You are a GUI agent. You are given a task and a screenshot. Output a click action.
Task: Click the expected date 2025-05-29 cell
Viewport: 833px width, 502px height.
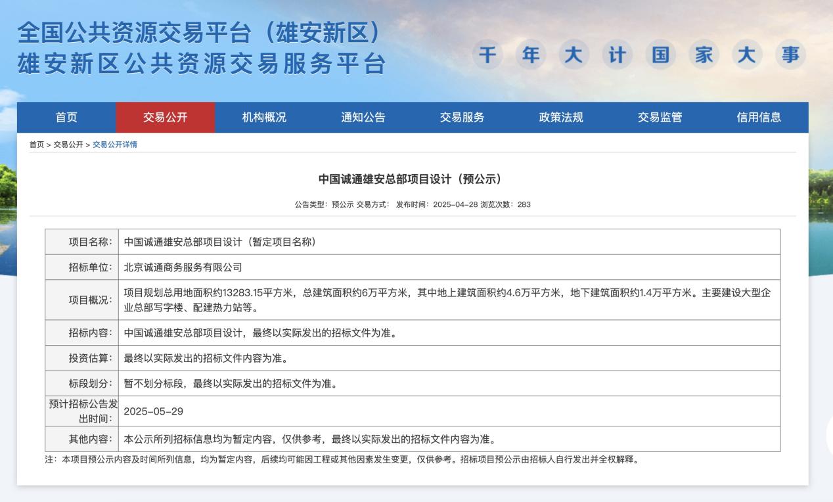click(153, 411)
